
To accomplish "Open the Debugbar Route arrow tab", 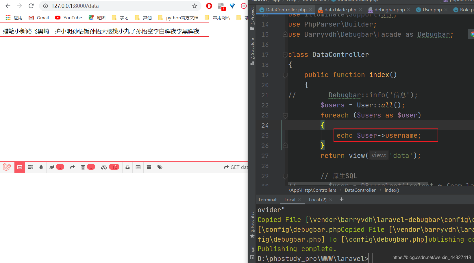I will coord(73,167).
